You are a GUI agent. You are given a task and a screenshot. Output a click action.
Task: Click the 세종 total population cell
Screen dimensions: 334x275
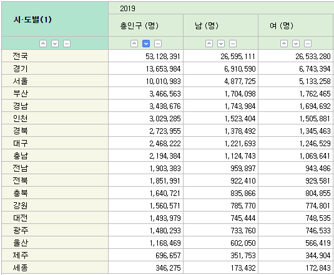pos(146,268)
